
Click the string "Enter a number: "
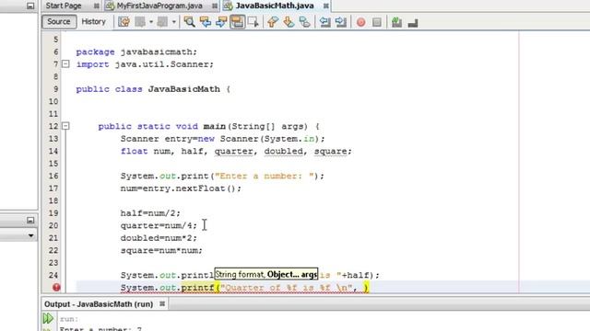click(x=265, y=176)
